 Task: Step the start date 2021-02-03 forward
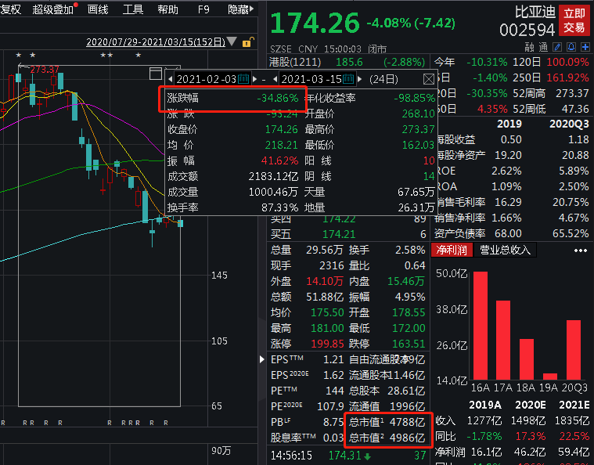tap(254, 79)
